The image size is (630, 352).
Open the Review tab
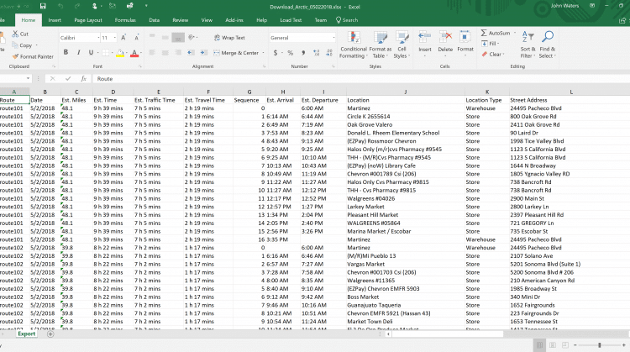(x=181, y=20)
